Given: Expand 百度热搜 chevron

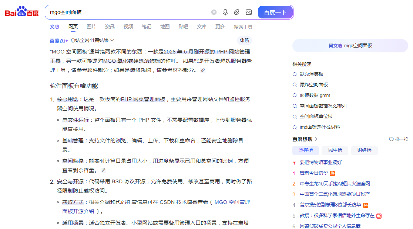Looking at the screenshot, I should tap(316, 139).
